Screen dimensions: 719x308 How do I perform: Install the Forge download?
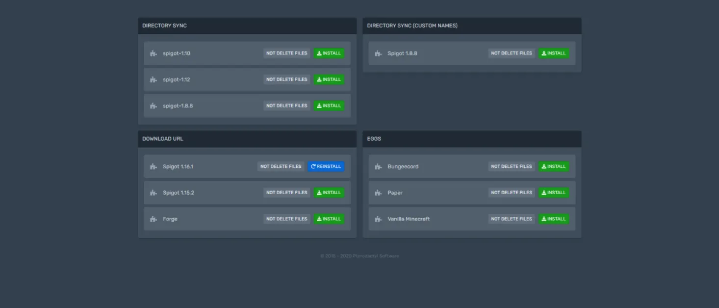point(329,219)
